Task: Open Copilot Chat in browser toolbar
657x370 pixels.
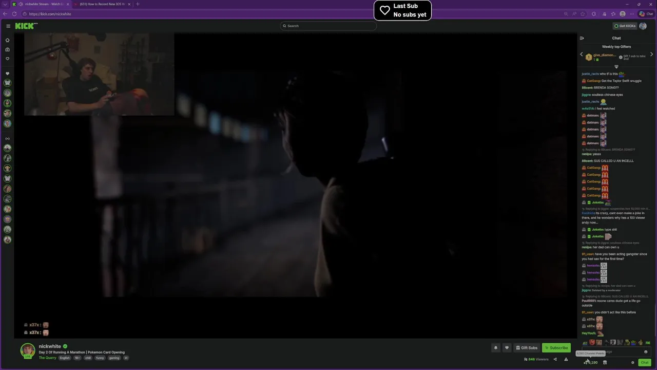Action: click(646, 14)
